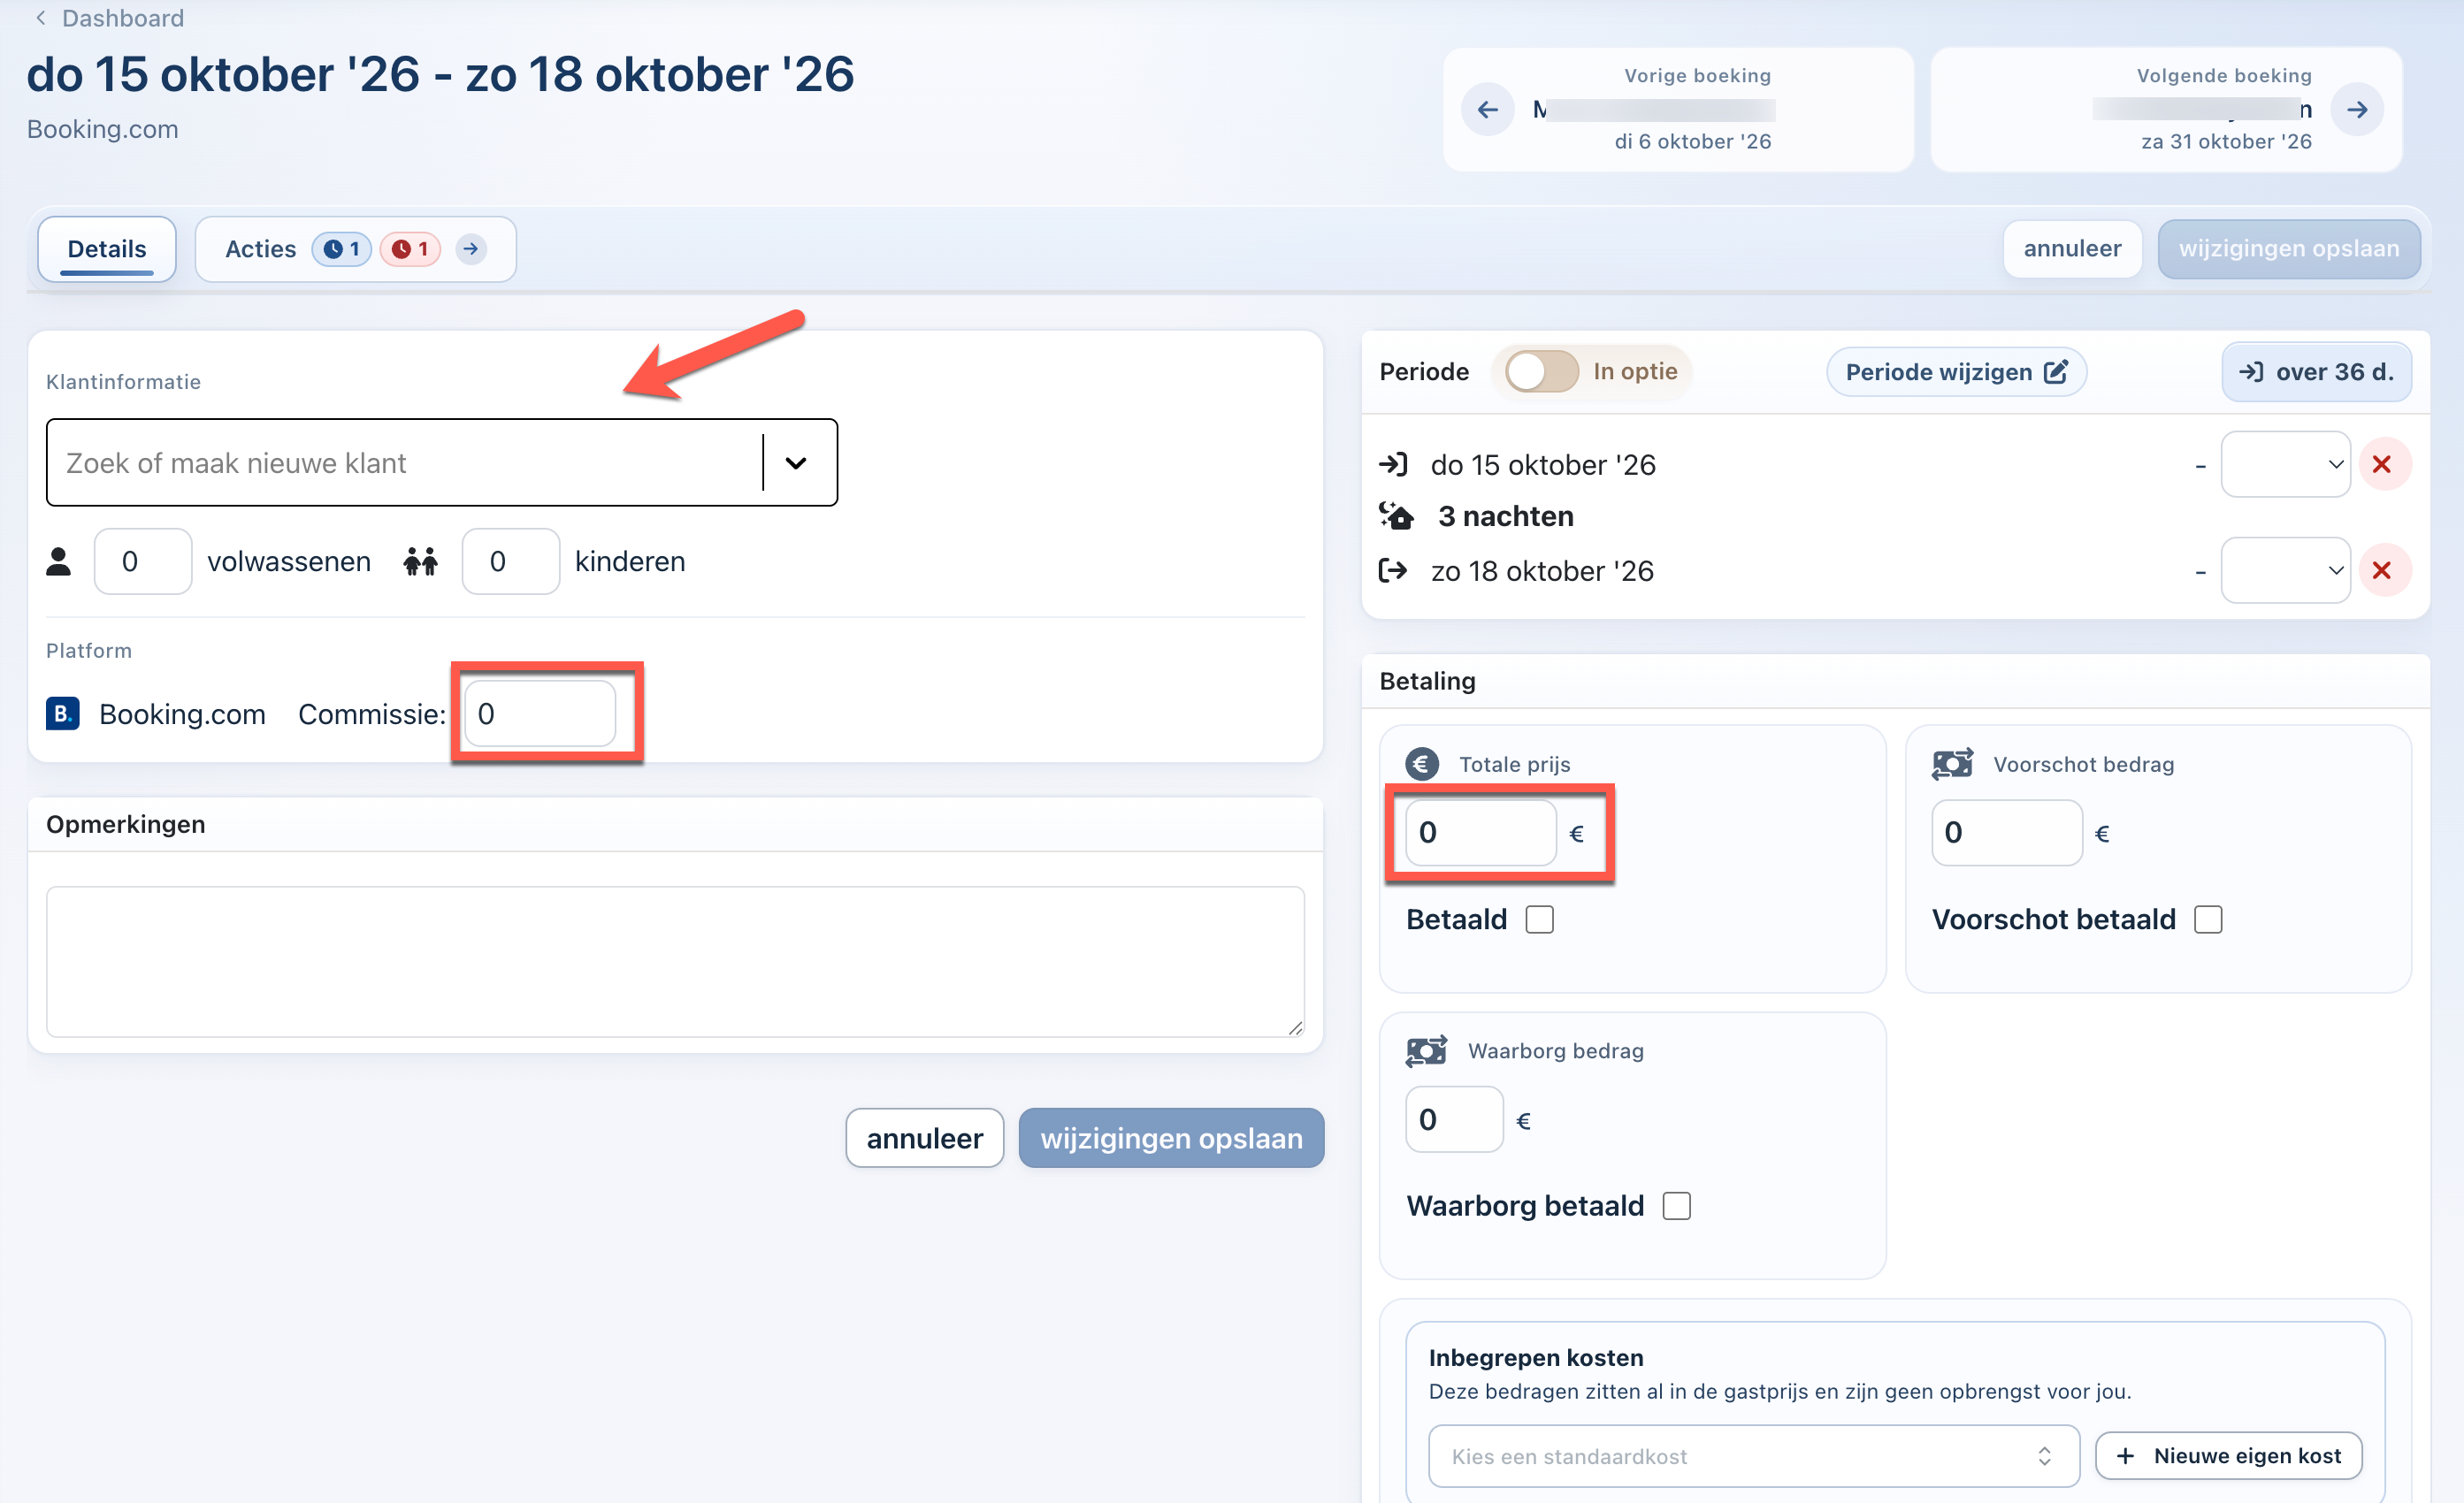The image size is (2464, 1503).
Task: Go to previous booking arrow
Action: pyautogui.click(x=1488, y=109)
